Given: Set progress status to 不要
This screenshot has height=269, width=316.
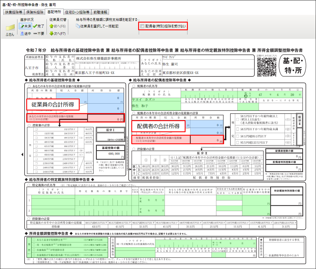Looking at the screenshot, I should [x=39, y=33].
